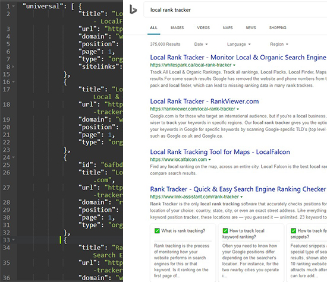The width and height of the screenshot is (327, 282).
Task: Open 'Rank Tracker - Quick & Easy Search Engine' result
Action: pos(238,189)
